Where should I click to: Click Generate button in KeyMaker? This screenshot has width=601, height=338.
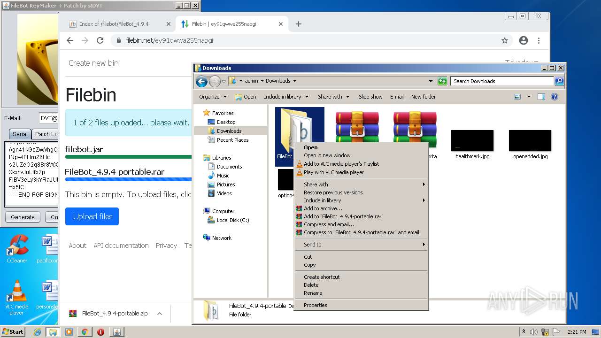click(23, 217)
